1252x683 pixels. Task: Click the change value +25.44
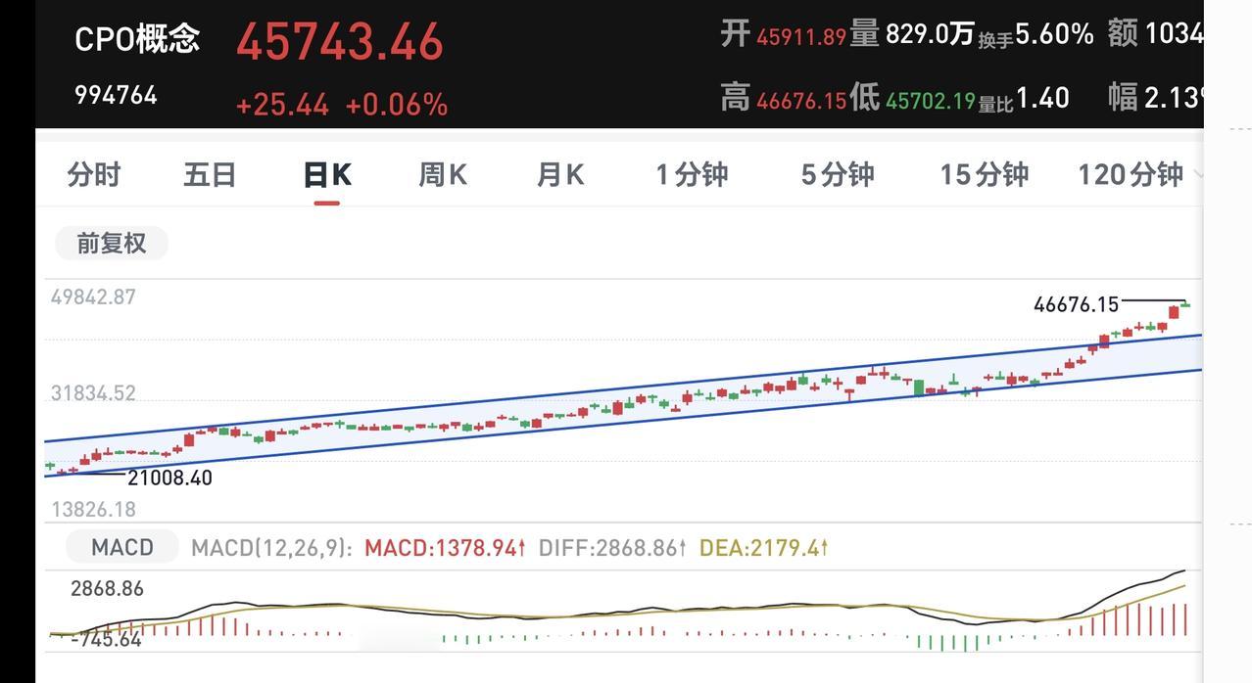tap(282, 105)
